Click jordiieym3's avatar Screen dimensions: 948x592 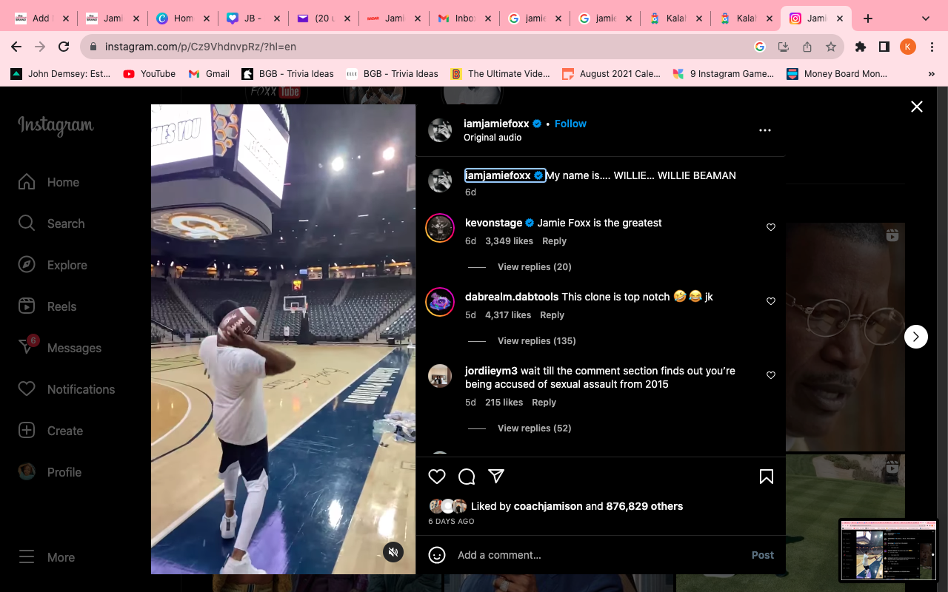click(440, 375)
